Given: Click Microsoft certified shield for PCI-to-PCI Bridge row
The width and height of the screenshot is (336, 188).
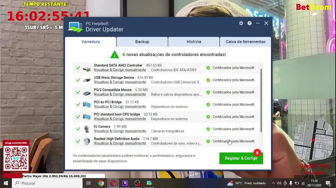Looking at the screenshot, I should [x=208, y=104].
